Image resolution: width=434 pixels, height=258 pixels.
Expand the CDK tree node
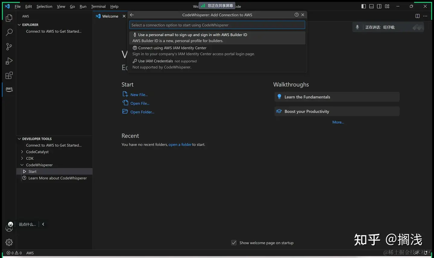(x=22, y=158)
